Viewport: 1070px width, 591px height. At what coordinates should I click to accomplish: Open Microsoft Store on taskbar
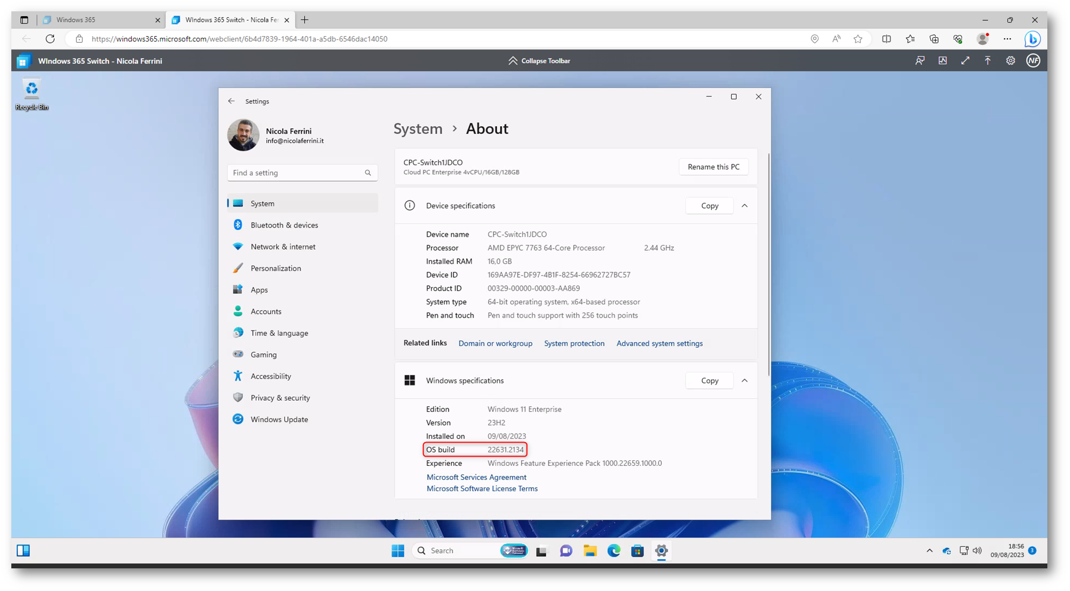(637, 551)
